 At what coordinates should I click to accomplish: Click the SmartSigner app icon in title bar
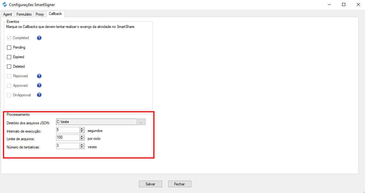tap(4, 4)
